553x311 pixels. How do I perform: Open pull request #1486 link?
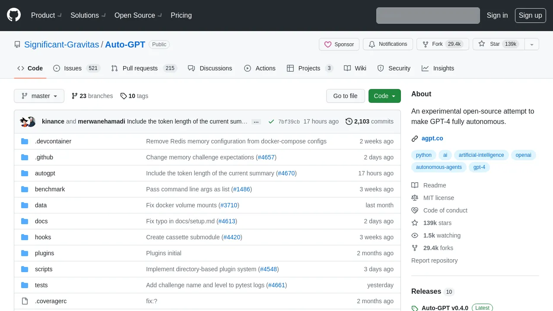tap(242, 189)
